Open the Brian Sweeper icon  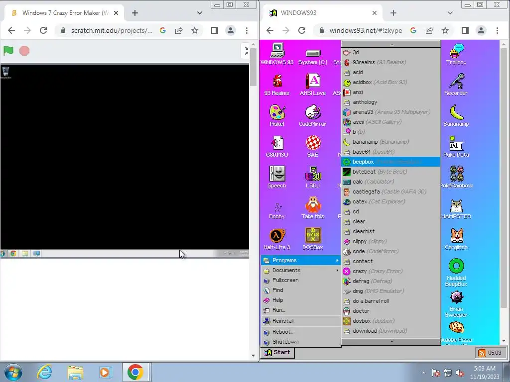coord(456,303)
